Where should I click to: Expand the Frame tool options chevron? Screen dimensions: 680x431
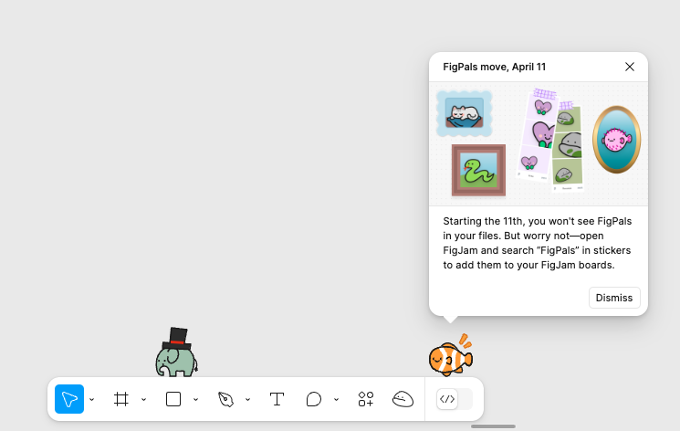pos(143,399)
